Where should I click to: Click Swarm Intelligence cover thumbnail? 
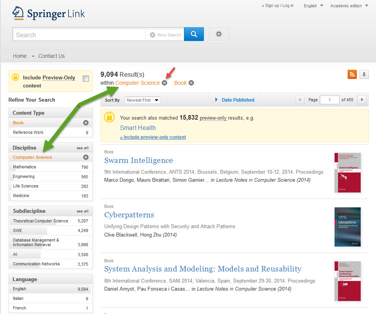pos(348,173)
